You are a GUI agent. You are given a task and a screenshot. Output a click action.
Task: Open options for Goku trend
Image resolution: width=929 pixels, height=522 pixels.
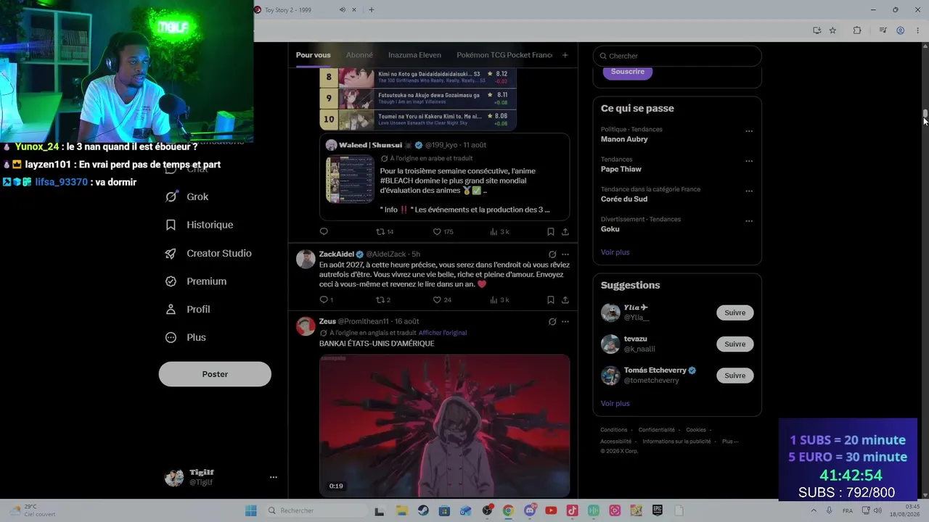(749, 221)
